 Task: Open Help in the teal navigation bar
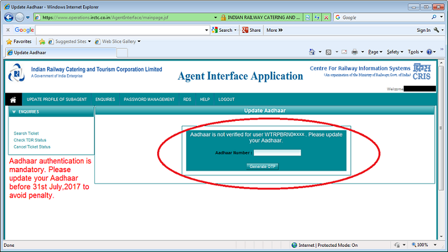[205, 100]
